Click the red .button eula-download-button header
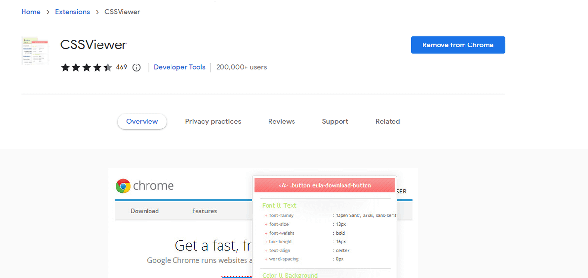This screenshot has width=588, height=278. point(324,186)
